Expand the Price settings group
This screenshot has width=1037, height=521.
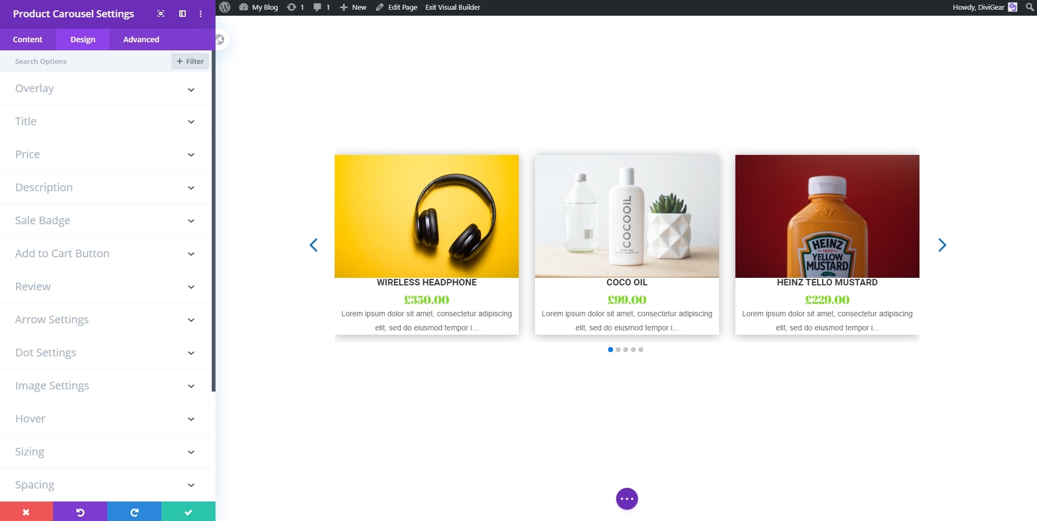106,154
